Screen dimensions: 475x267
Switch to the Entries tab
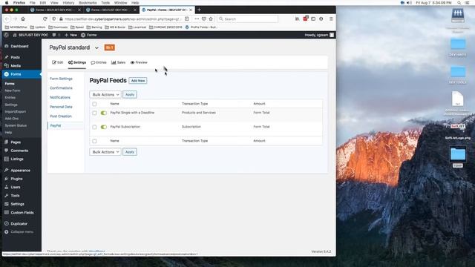click(x=99, y=62)
